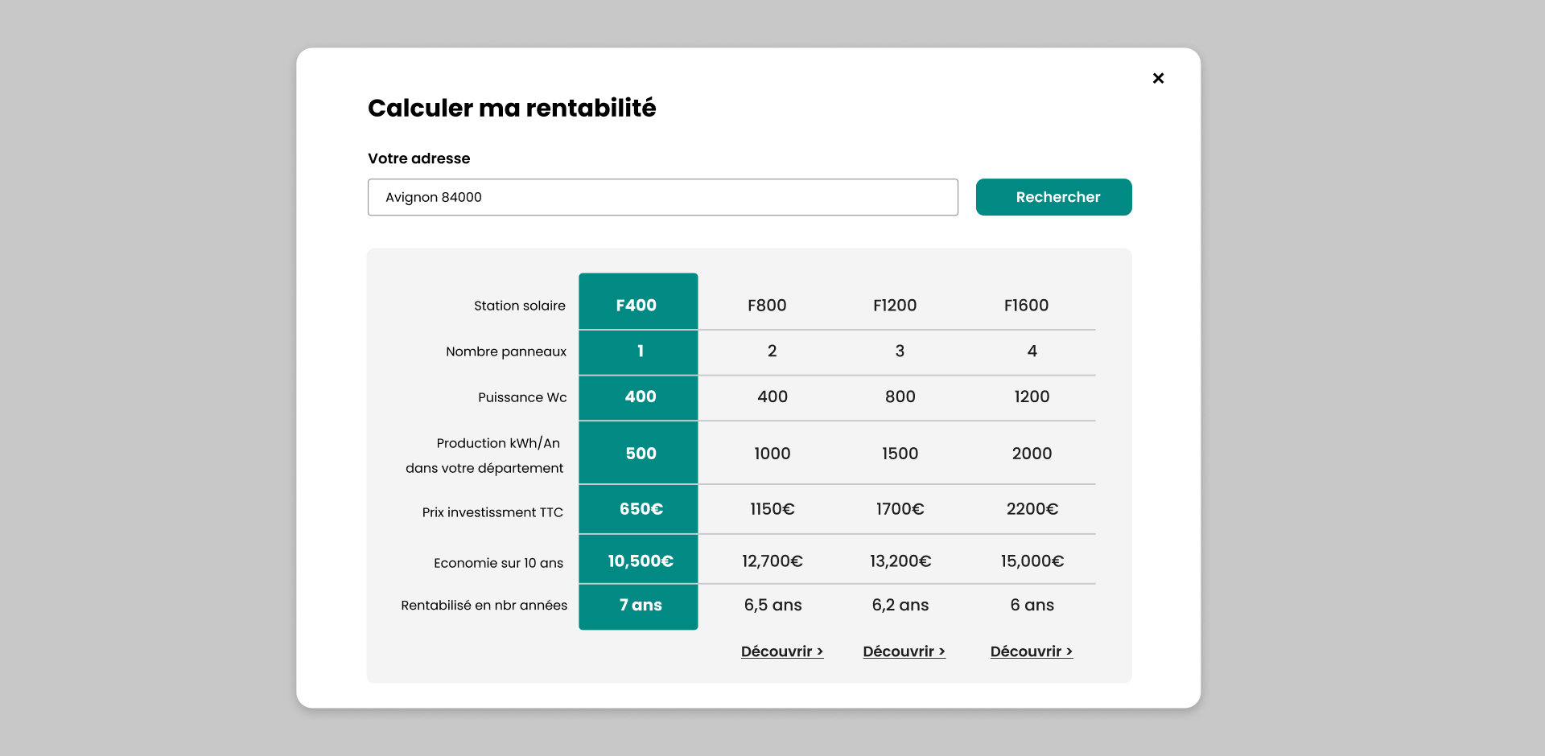Select the F800 station column header
Viewport: 1545px width, 756px height.
[x=767, y=306]
